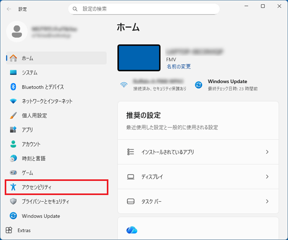Click the 名前の変更 link
The width and height of the screenshot is (288, 240).
click(179, 66)
